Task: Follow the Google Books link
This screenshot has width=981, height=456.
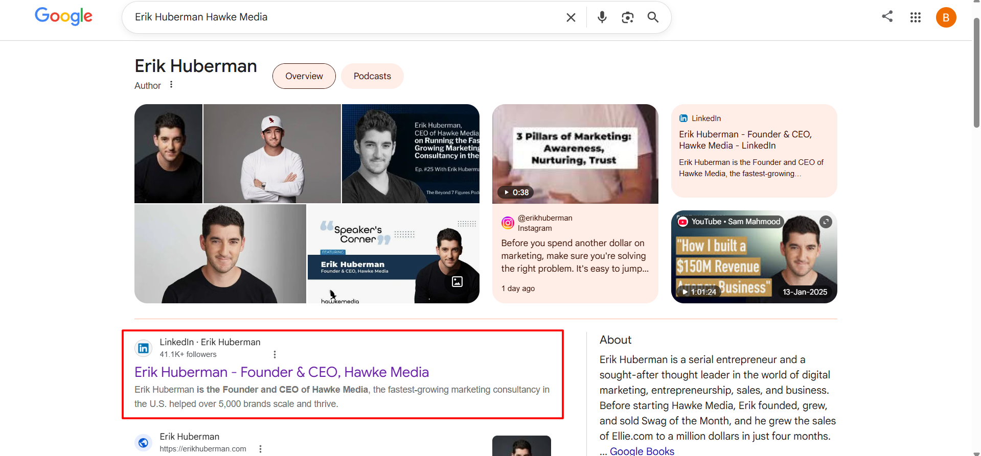Action: click(642, 451)
